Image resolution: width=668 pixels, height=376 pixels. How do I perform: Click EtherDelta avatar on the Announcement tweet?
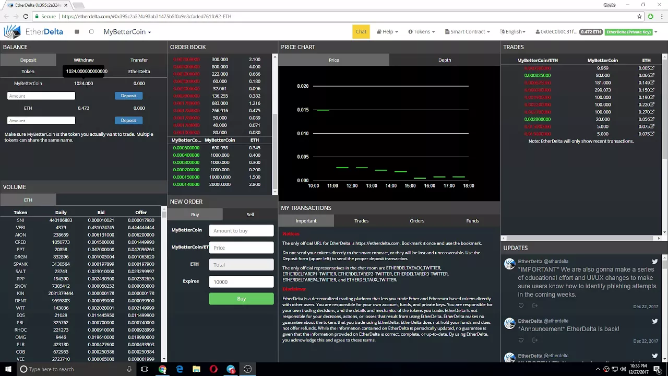click(509, 324)
